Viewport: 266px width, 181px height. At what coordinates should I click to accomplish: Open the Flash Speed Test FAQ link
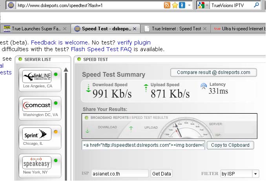click(101, 49)
